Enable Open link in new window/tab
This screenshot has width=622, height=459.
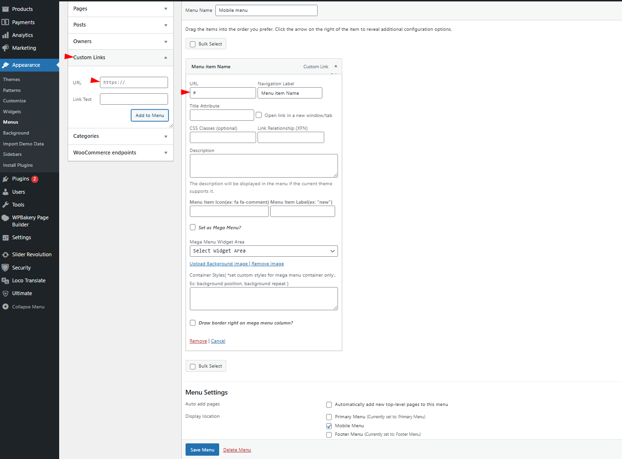(259, 115)
